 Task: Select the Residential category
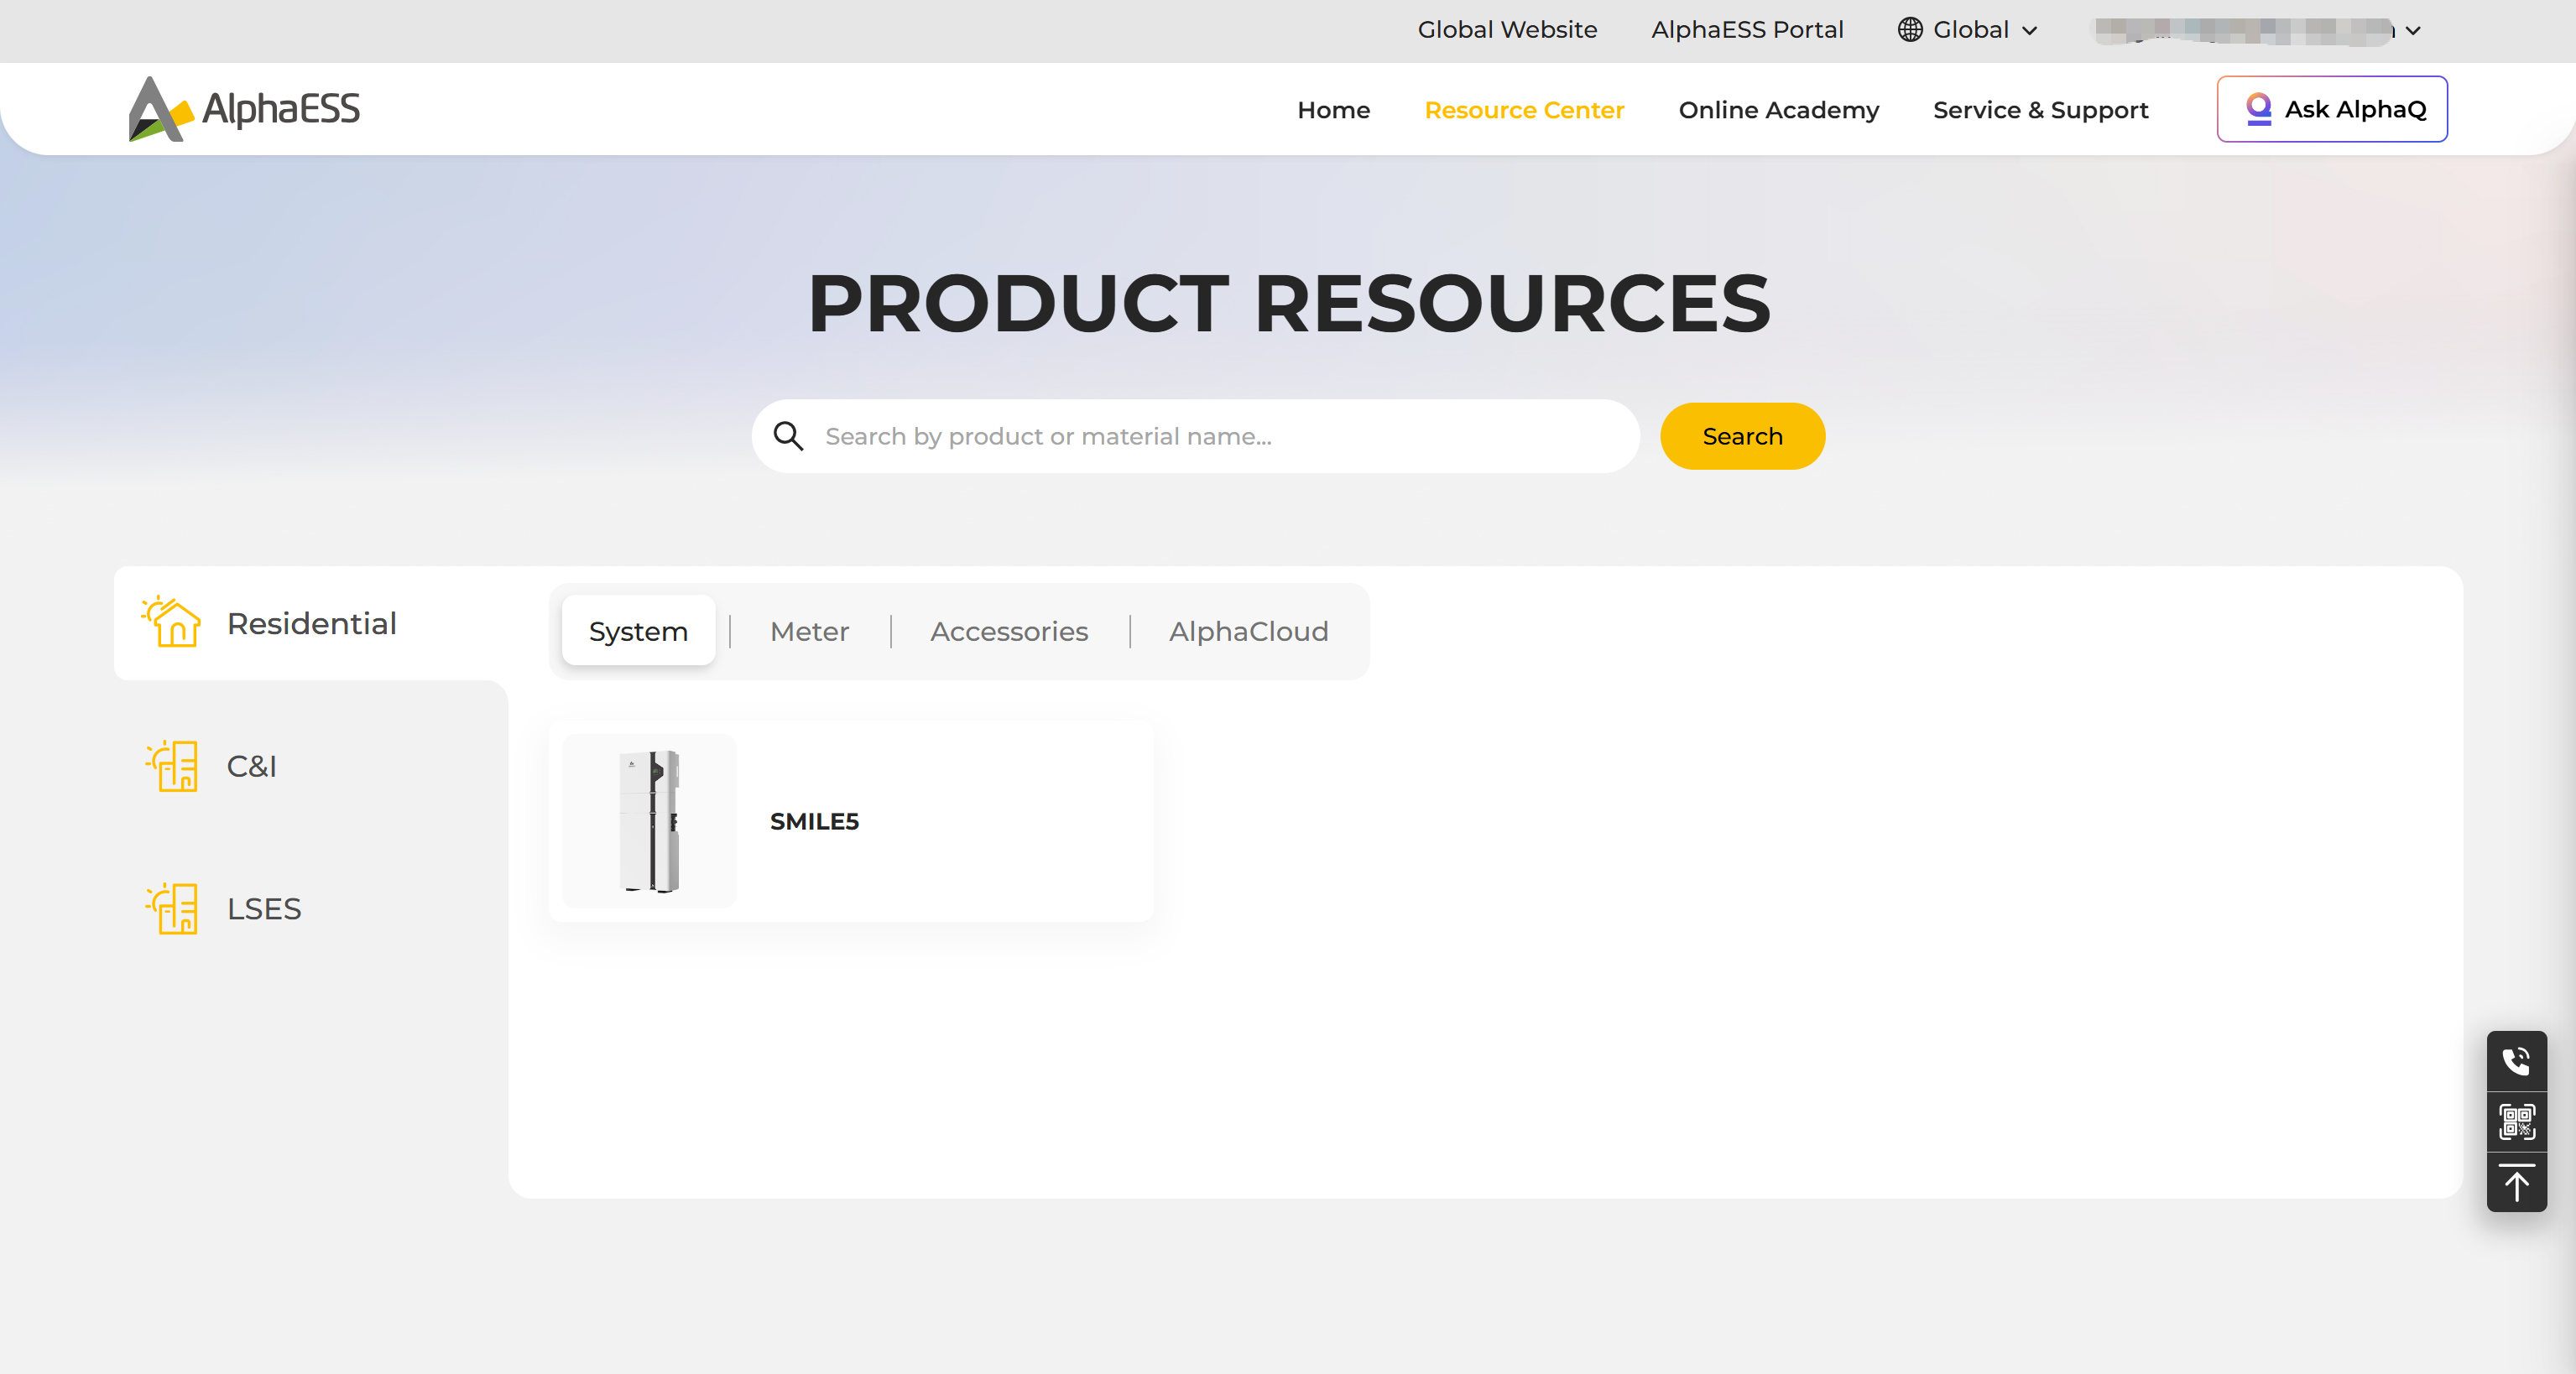pos(311,623)
